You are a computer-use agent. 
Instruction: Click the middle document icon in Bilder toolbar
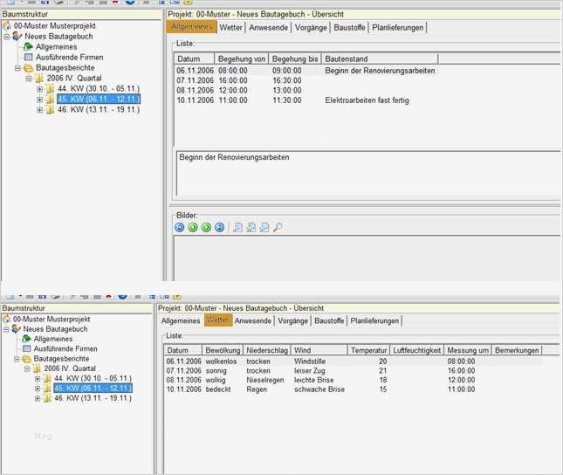[x=251, y=227]
